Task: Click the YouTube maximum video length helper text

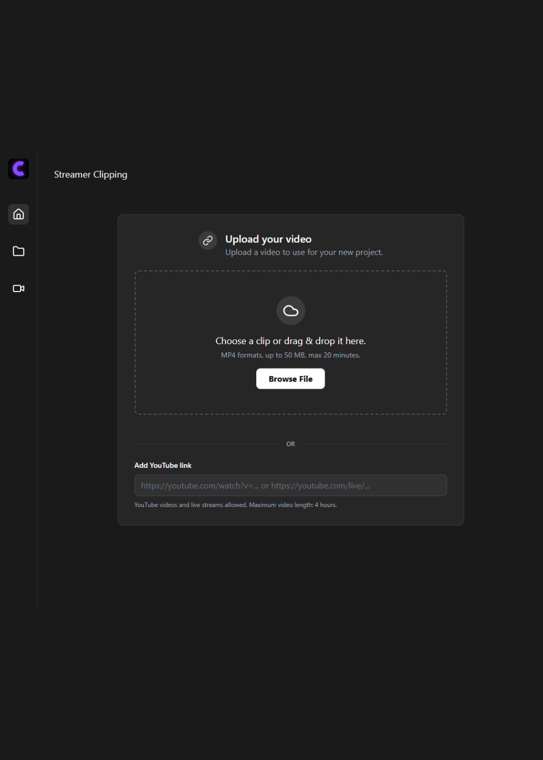Action: pyautogui.click(x=236, y=505)
